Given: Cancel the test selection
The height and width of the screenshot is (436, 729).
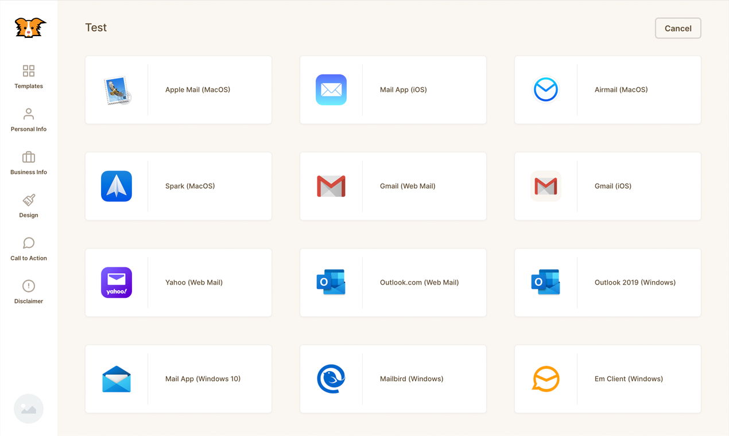Looking at the screenshot, I should click(x=678, y=28).
